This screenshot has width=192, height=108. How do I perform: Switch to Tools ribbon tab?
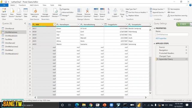tap(52, 5)
